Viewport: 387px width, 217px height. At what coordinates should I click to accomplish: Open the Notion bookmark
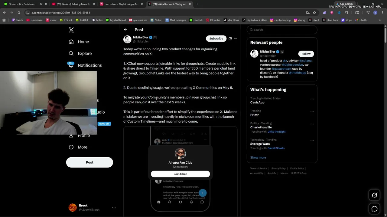tap(156, 20)
